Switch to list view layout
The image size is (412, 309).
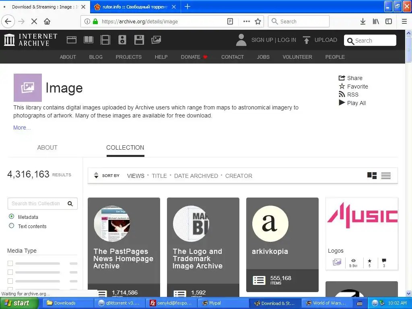click(x=386, y=175)
